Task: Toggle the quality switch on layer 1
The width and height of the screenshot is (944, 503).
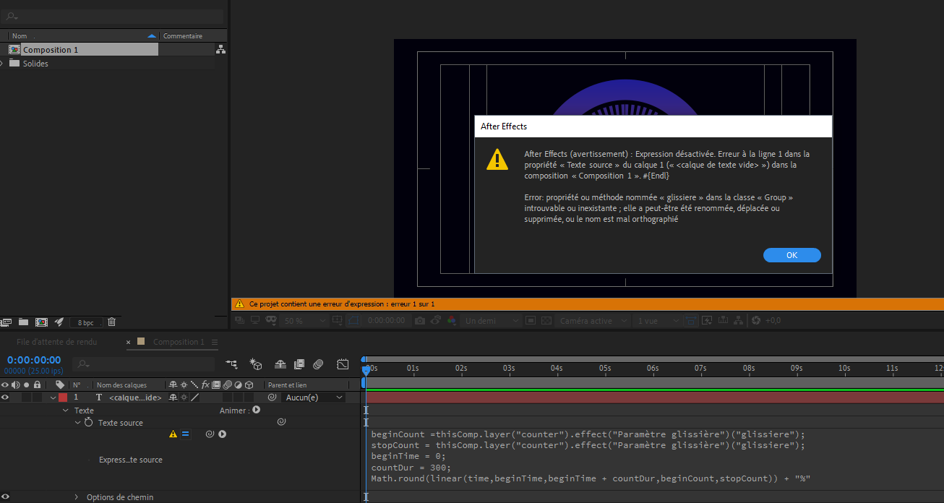Action: point(194,397)
